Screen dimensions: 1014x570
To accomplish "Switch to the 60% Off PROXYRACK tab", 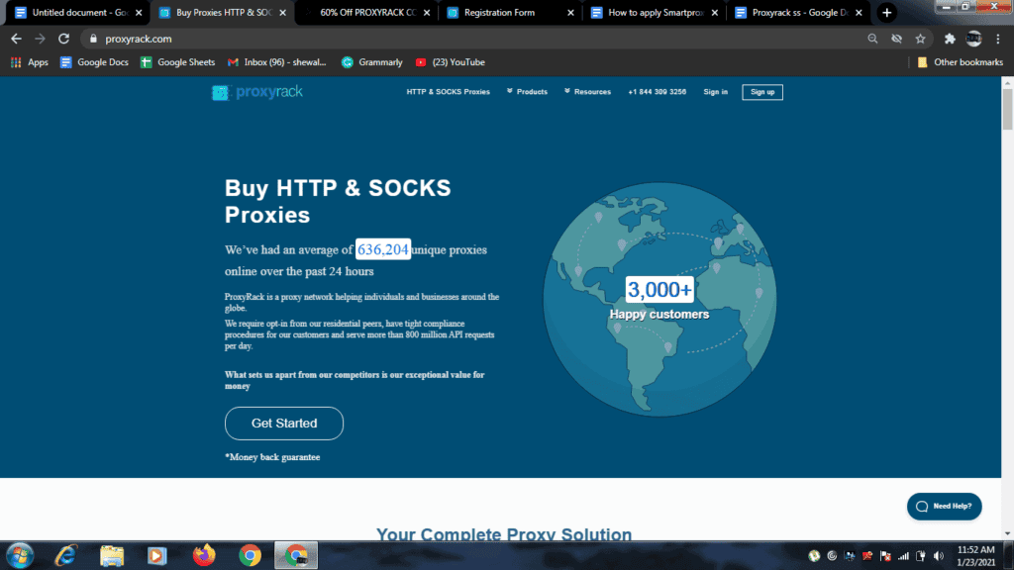I will (367, 12).
